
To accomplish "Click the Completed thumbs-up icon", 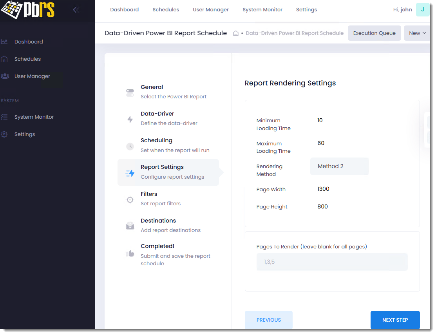I will click(130, 253).
